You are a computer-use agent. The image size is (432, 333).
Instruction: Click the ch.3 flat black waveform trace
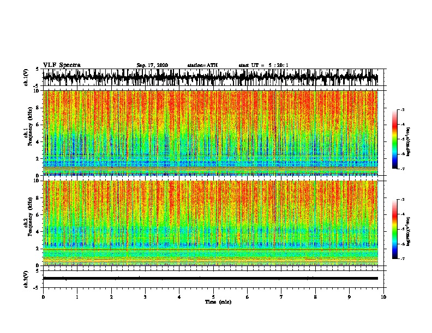pos(211,279)
